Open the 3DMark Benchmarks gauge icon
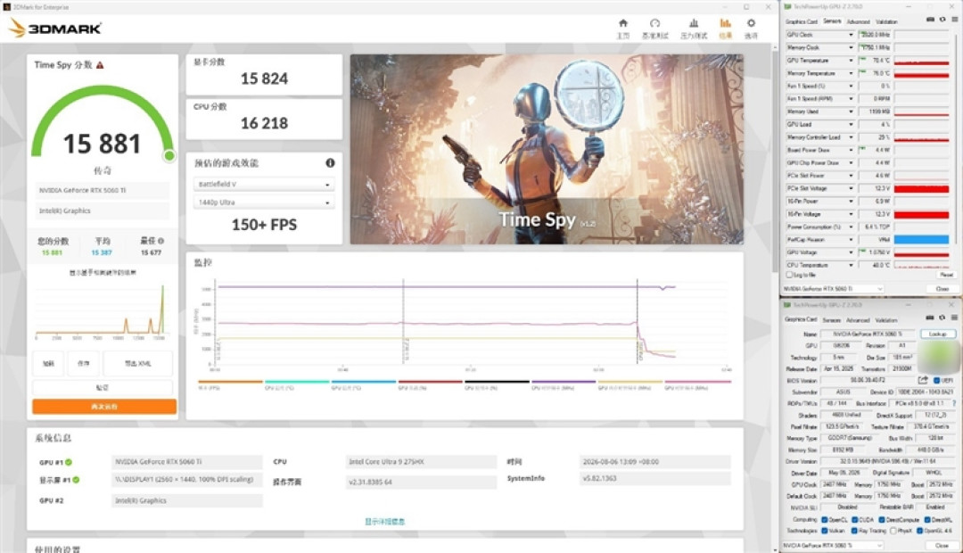 click(x=654, y=23)
